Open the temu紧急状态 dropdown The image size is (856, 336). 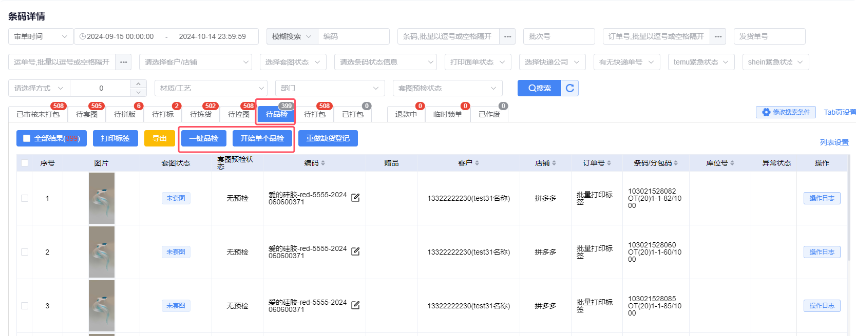click(701, 62)
